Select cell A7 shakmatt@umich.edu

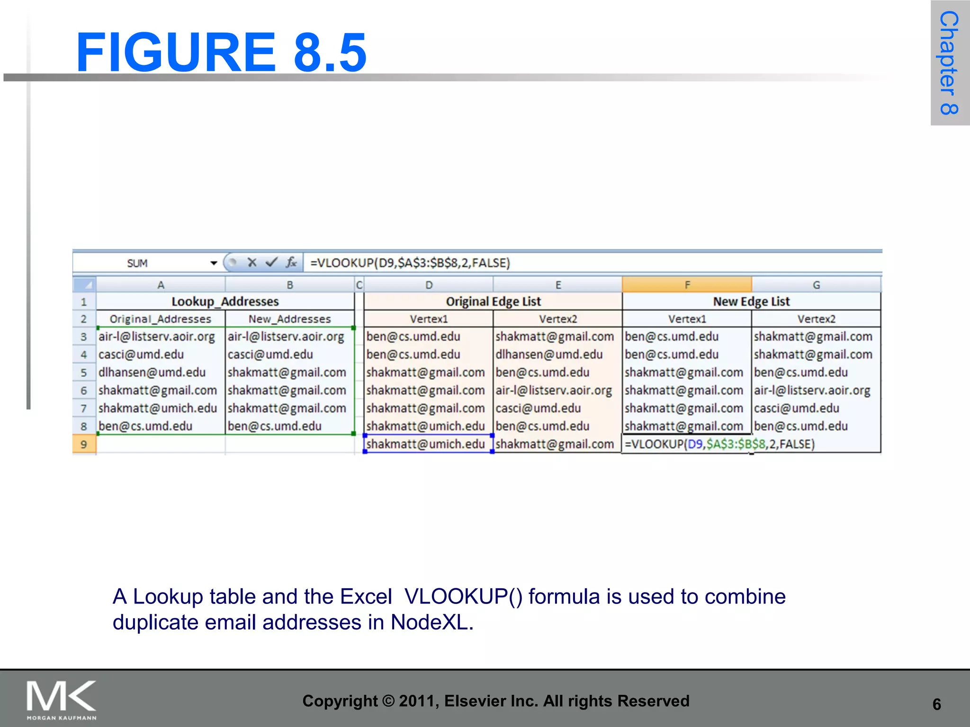click(x=161, y=408)
